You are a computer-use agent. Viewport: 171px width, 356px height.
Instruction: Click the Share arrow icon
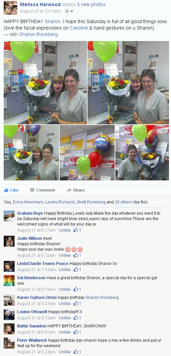pos(69,190)
